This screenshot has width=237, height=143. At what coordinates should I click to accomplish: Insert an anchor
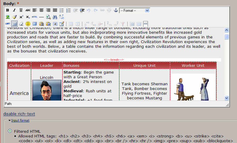point(116,10)
